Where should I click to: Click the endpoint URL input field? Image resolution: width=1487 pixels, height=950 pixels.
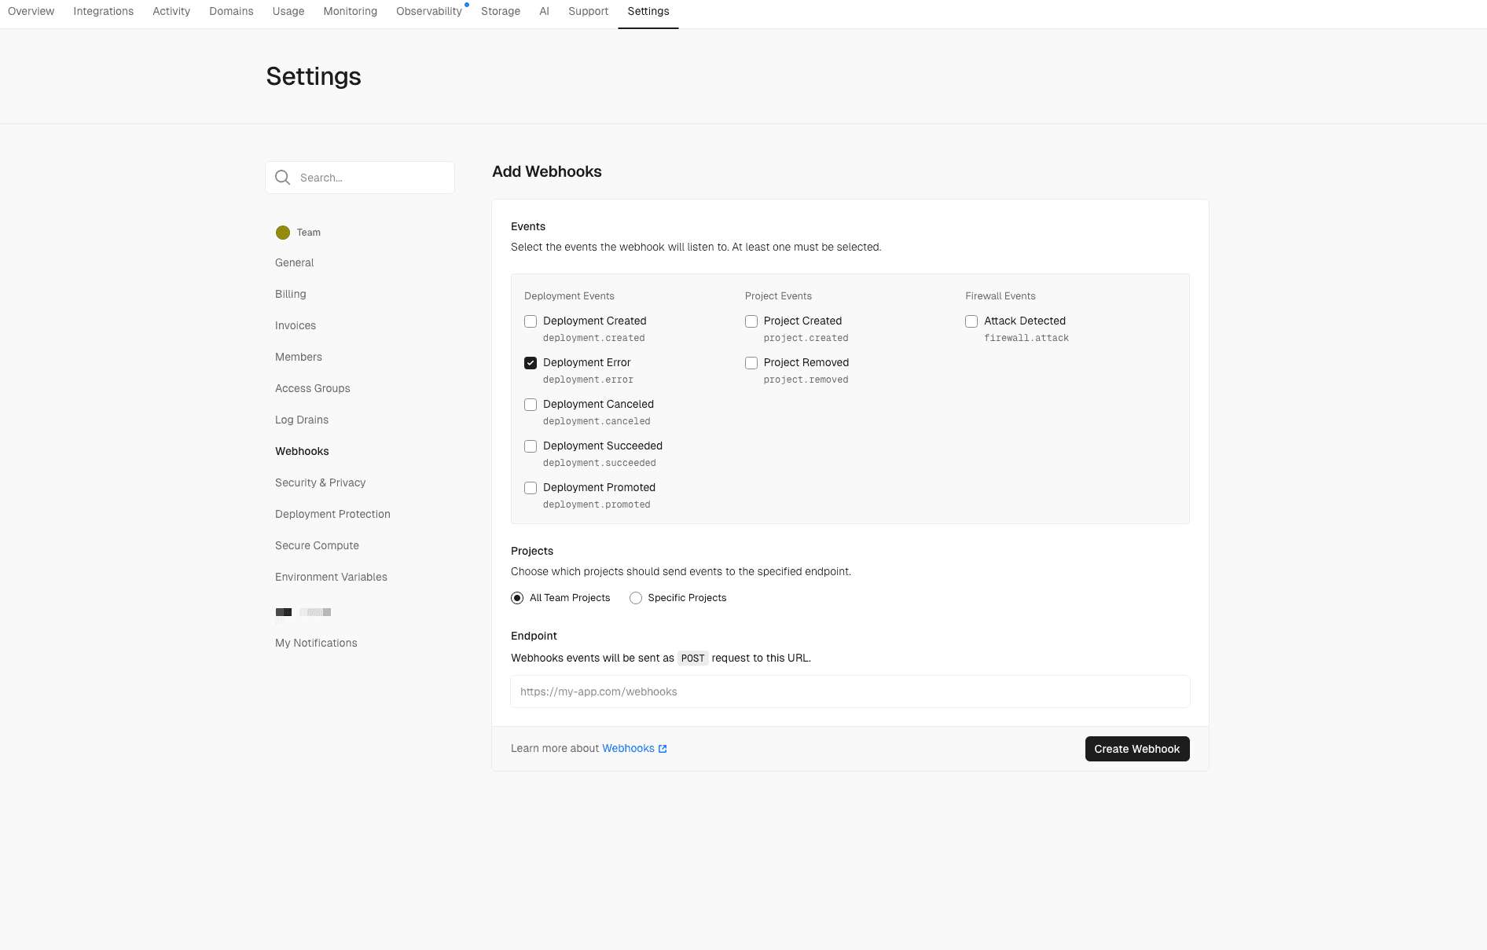850,691
